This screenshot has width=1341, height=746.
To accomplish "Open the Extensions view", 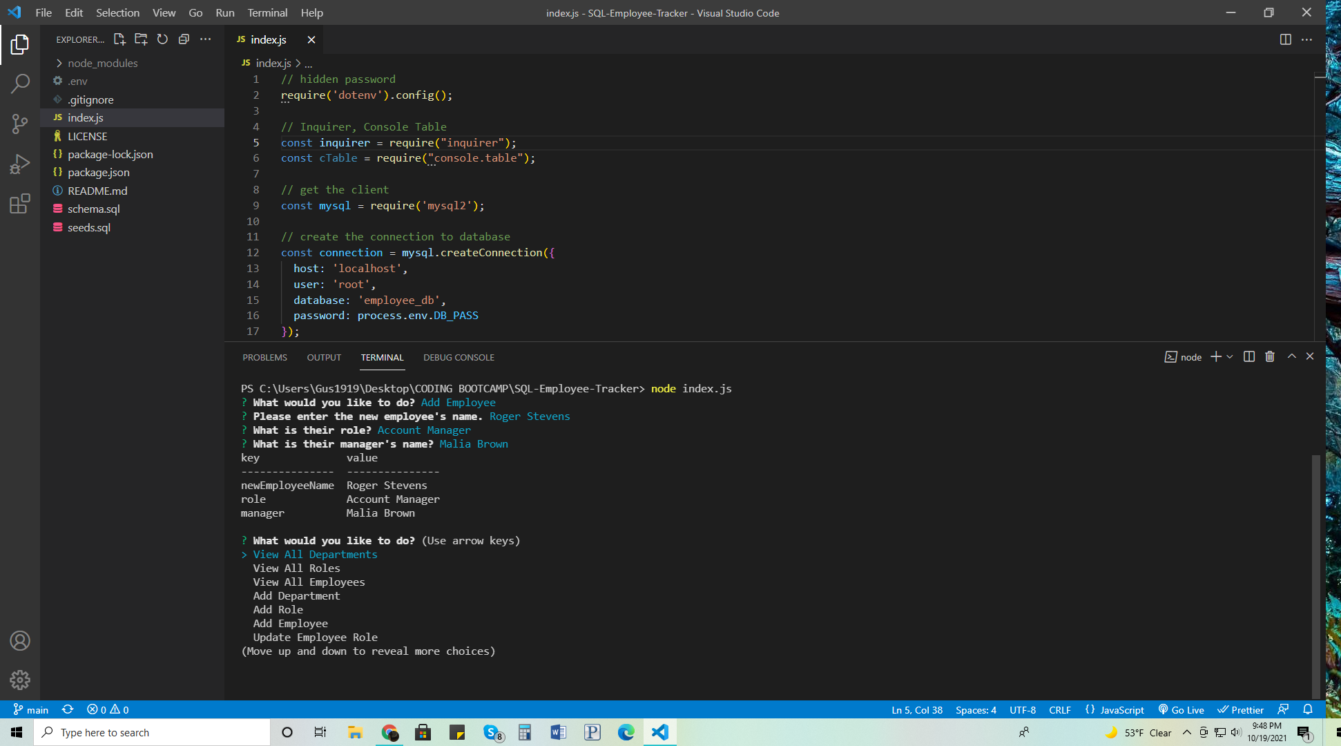I will (20, 204).
